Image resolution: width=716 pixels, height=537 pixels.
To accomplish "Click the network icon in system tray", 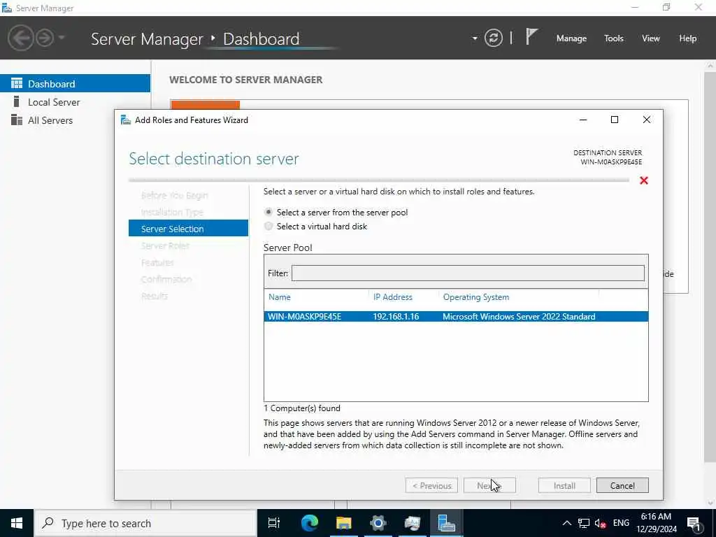I will point(584,523).
